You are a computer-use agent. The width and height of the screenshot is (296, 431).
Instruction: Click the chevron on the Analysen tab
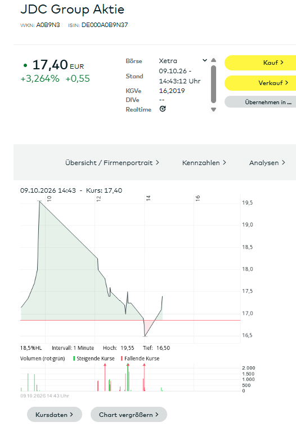click(x=284, y=163)
